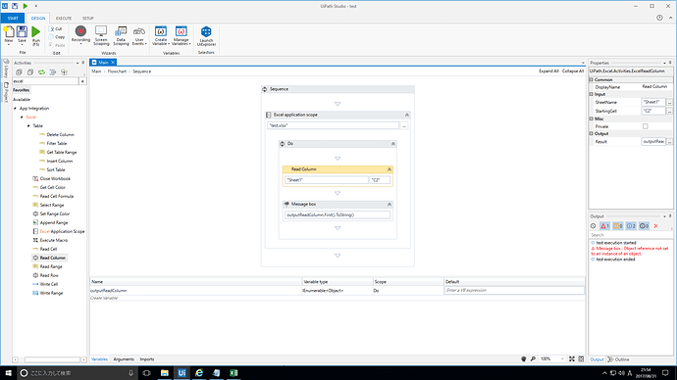677x380 pixels.
Task: Collapse the Input section in Properties
Action: pyautogui.click(x=592, y=94)
